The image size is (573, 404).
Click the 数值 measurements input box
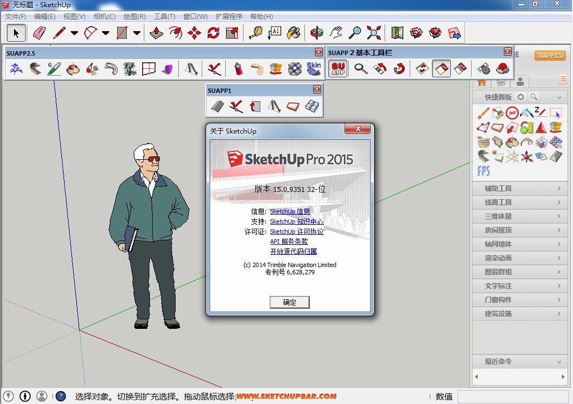coord(513,396)
